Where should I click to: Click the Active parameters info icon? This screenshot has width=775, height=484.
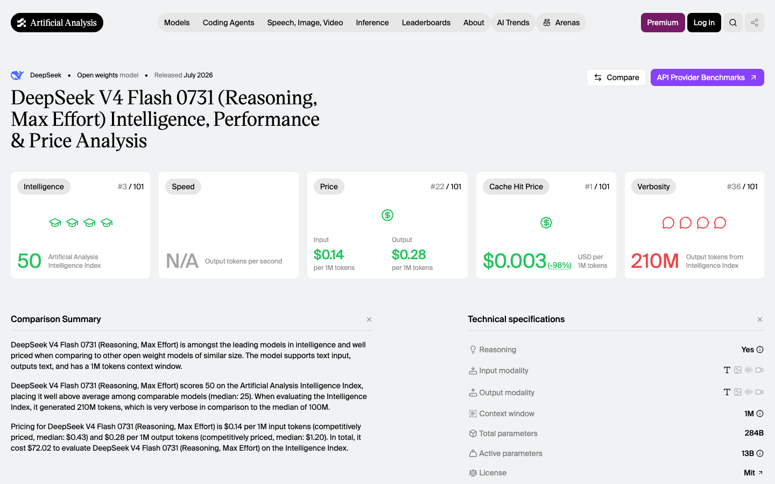760,453
